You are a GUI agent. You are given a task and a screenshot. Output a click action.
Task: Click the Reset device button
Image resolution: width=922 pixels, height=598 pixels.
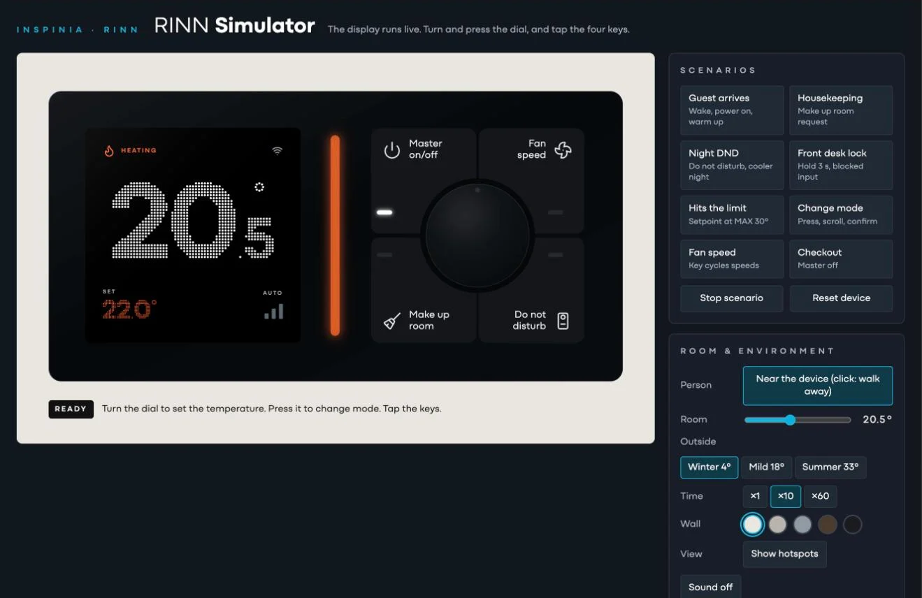point(841,298)
